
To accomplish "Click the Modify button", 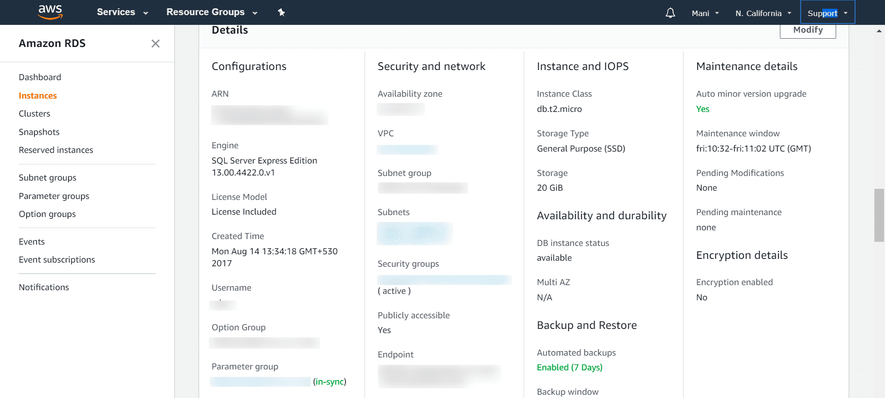I will click(x=808, y=30).
